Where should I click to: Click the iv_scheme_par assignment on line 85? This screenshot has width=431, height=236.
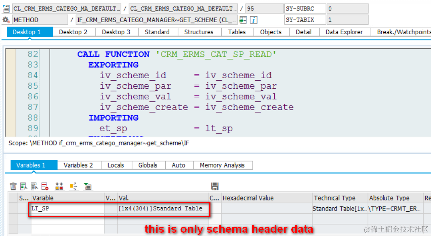pos(188,86)
